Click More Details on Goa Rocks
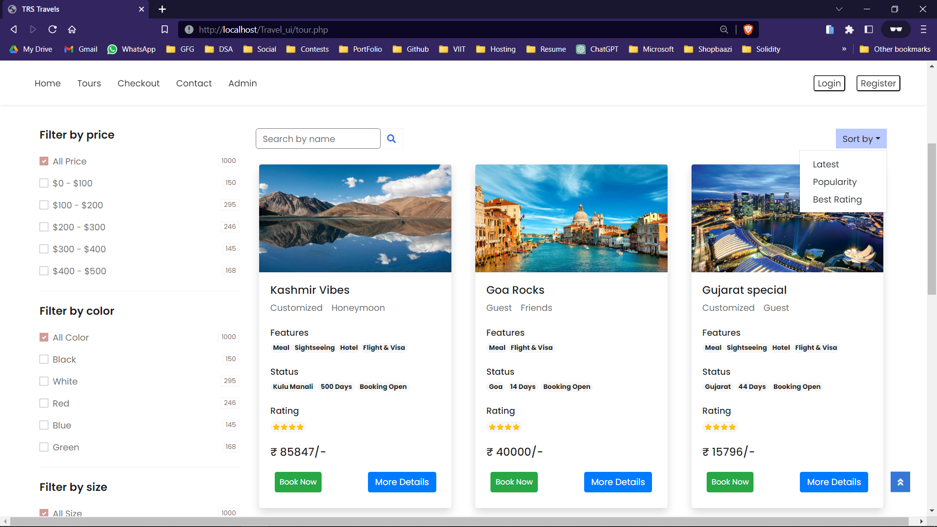Viewport: 937px width, 527px height. (x=618, y=482)
